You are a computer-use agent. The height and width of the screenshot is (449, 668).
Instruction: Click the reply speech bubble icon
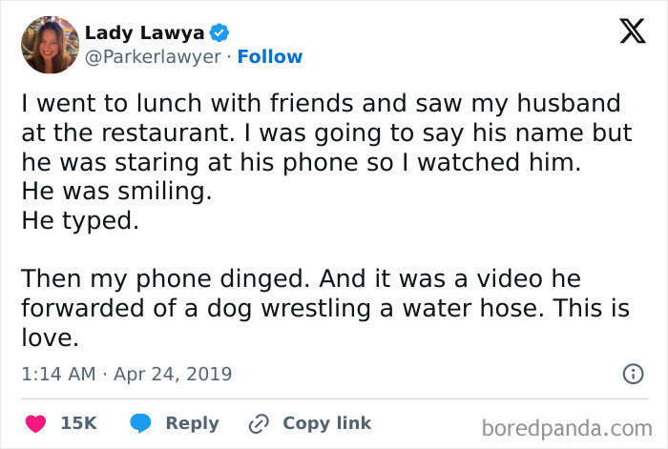(141, 423)
